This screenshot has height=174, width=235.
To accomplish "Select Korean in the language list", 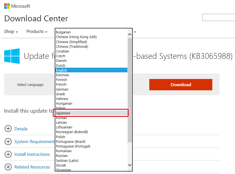I will pos(92,118).
